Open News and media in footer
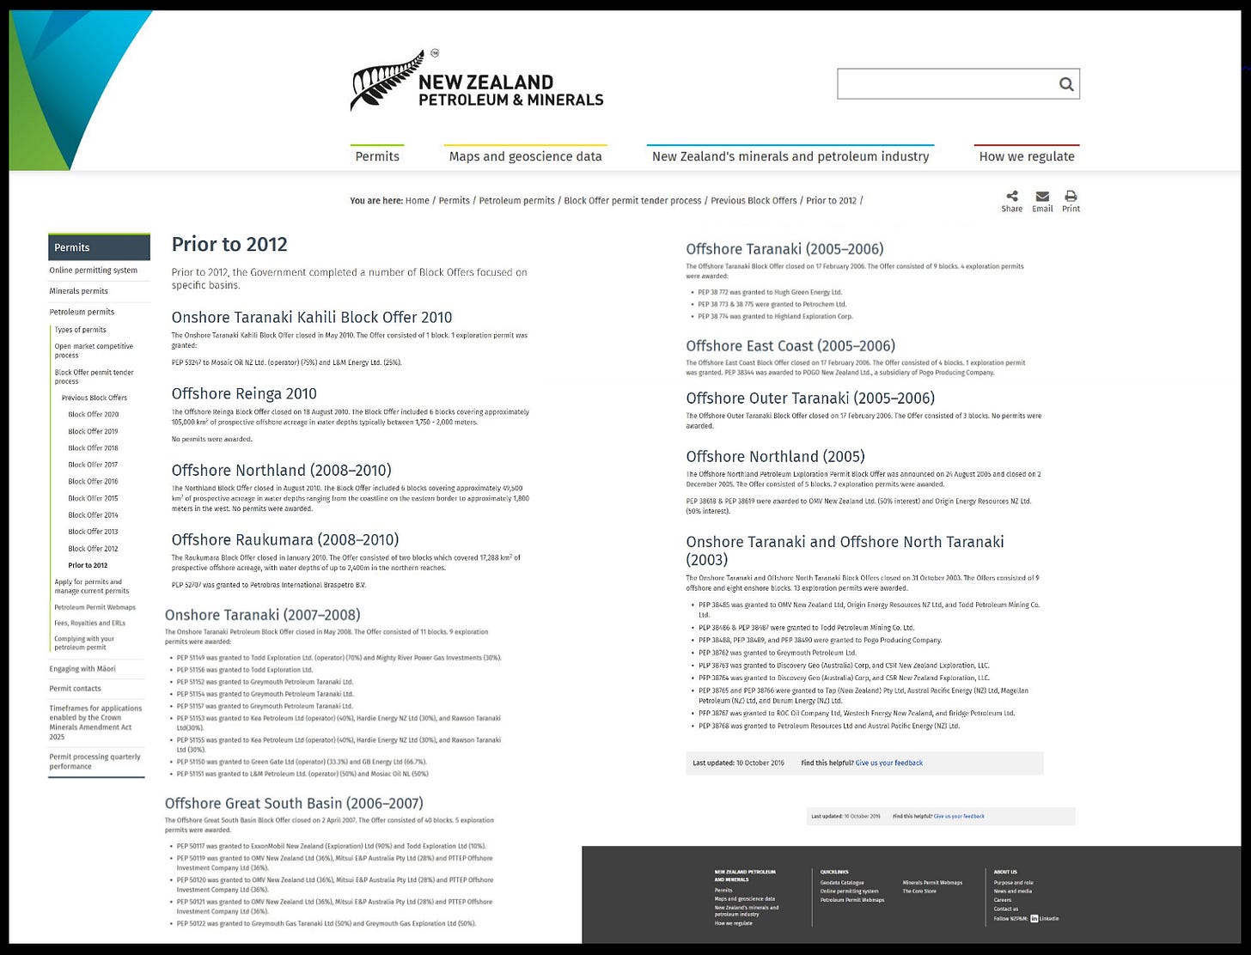 (x=1013, y=891)
